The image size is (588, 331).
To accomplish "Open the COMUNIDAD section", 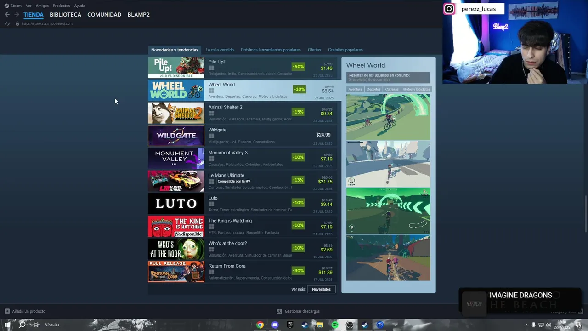I will pyautogui.click(x=104, y=15).
